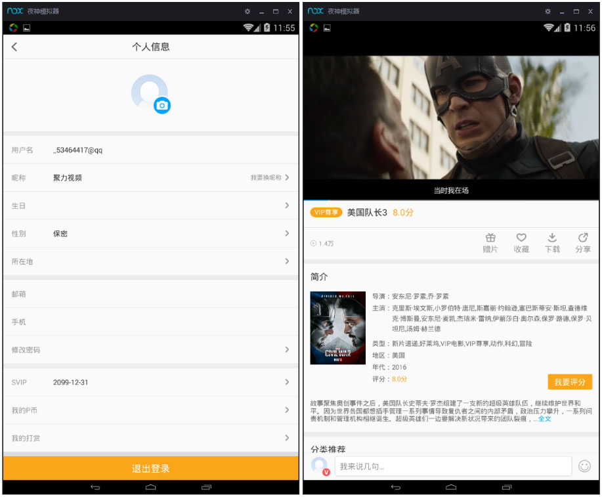Open the 生日 row chevron
Viewport: 602px width, 497px height.
coord(287,205)
